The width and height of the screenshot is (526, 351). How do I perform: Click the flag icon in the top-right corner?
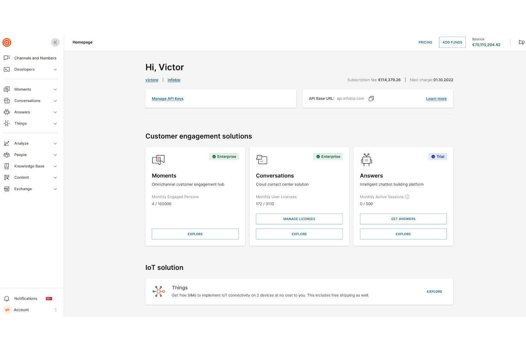tap(521, 42)
